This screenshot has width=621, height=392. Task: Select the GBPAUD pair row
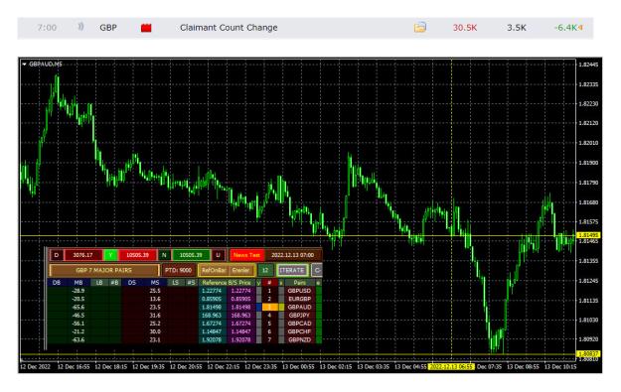(x=299, y=307)
